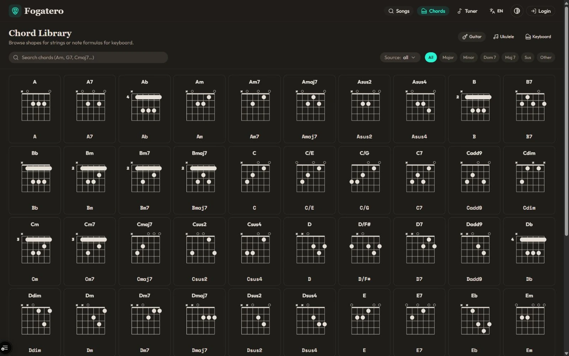Open the Bb chord card
The width and height of the screenshot is (569, 356).
(35, 180)
